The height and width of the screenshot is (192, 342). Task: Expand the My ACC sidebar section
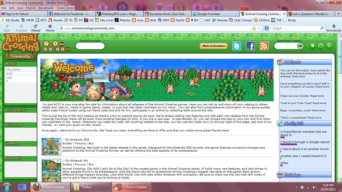(11, 64)
